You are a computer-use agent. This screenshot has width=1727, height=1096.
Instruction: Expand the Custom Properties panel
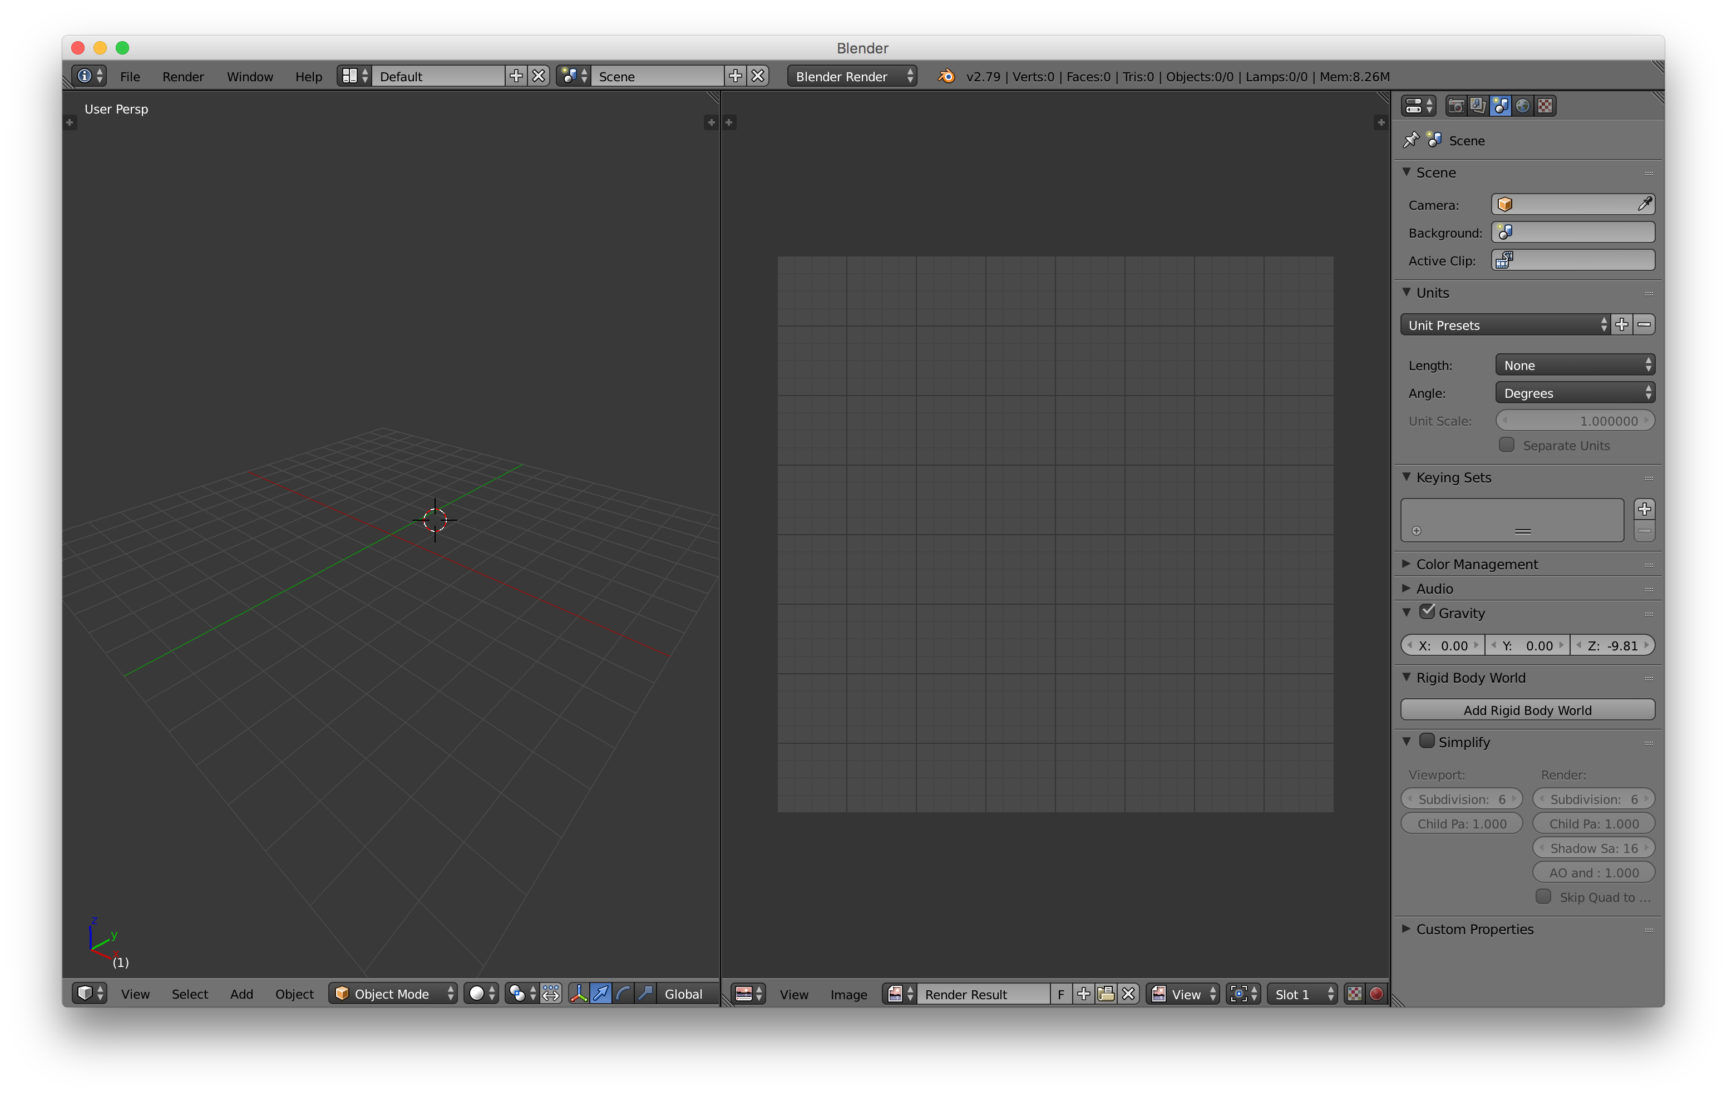[1474, 929]
